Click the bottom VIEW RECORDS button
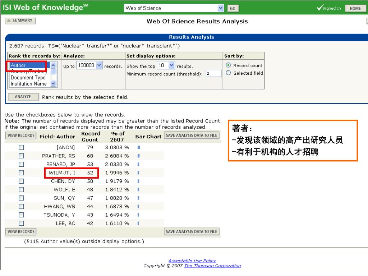 (21, 232)
